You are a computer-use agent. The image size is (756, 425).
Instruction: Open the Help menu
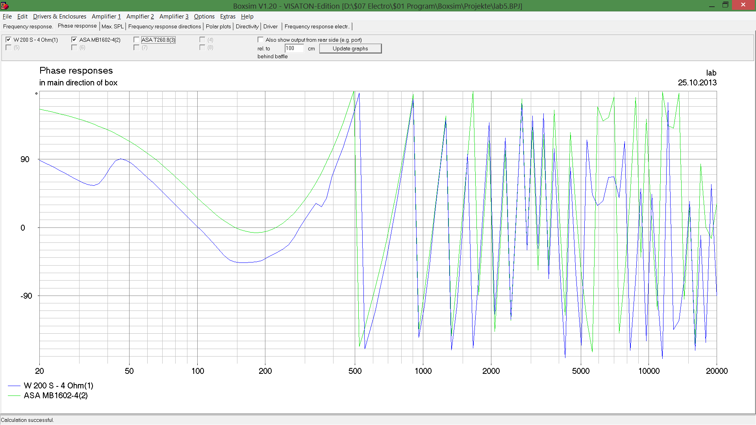[247, 17]
